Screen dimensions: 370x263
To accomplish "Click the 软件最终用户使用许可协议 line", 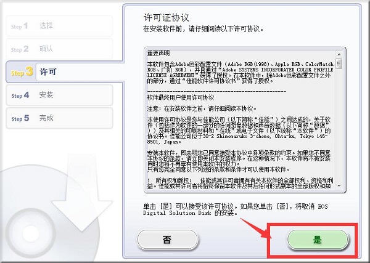I will [181, 97].
